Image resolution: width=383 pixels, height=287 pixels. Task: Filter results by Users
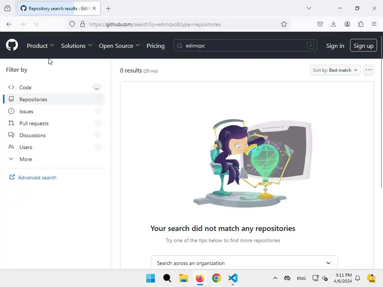pos(55,147)
